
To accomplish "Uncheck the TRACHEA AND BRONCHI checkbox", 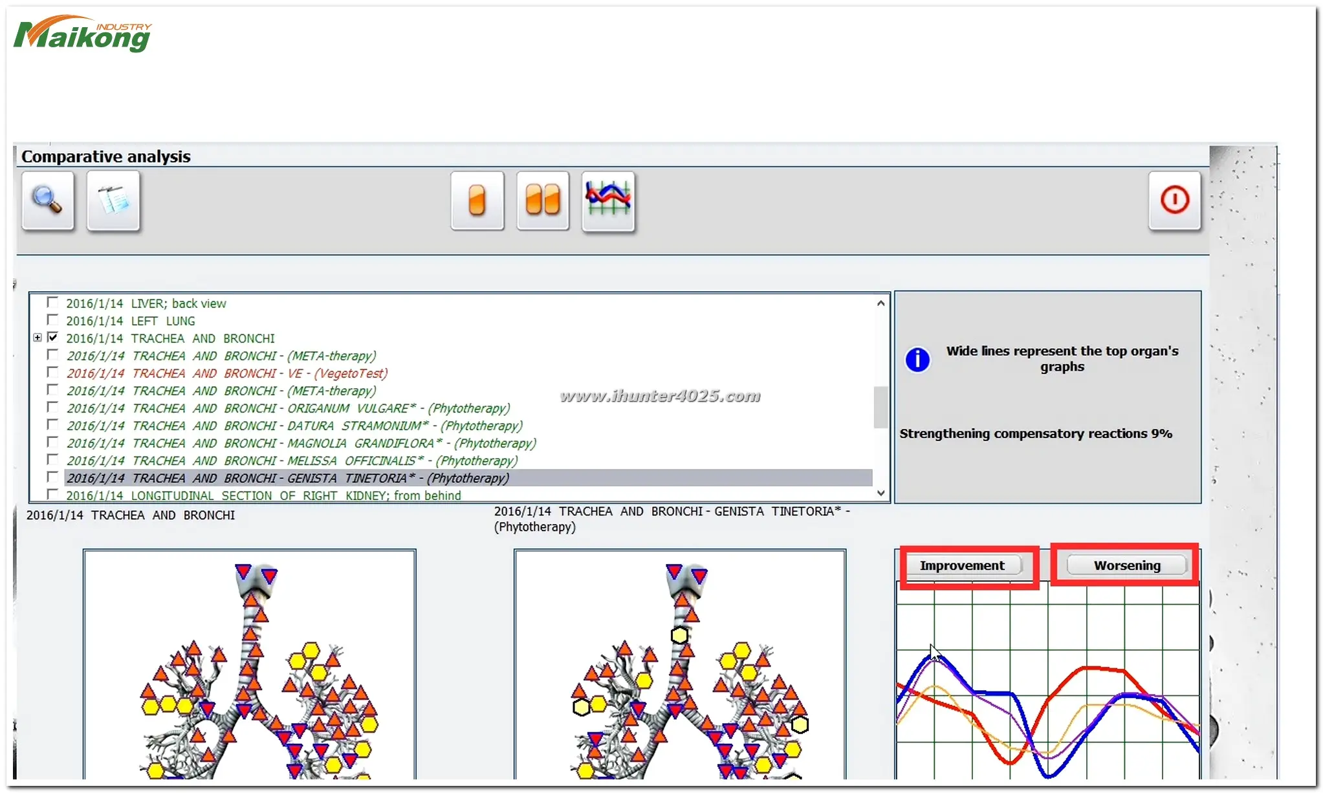I will tap(53, 338).
